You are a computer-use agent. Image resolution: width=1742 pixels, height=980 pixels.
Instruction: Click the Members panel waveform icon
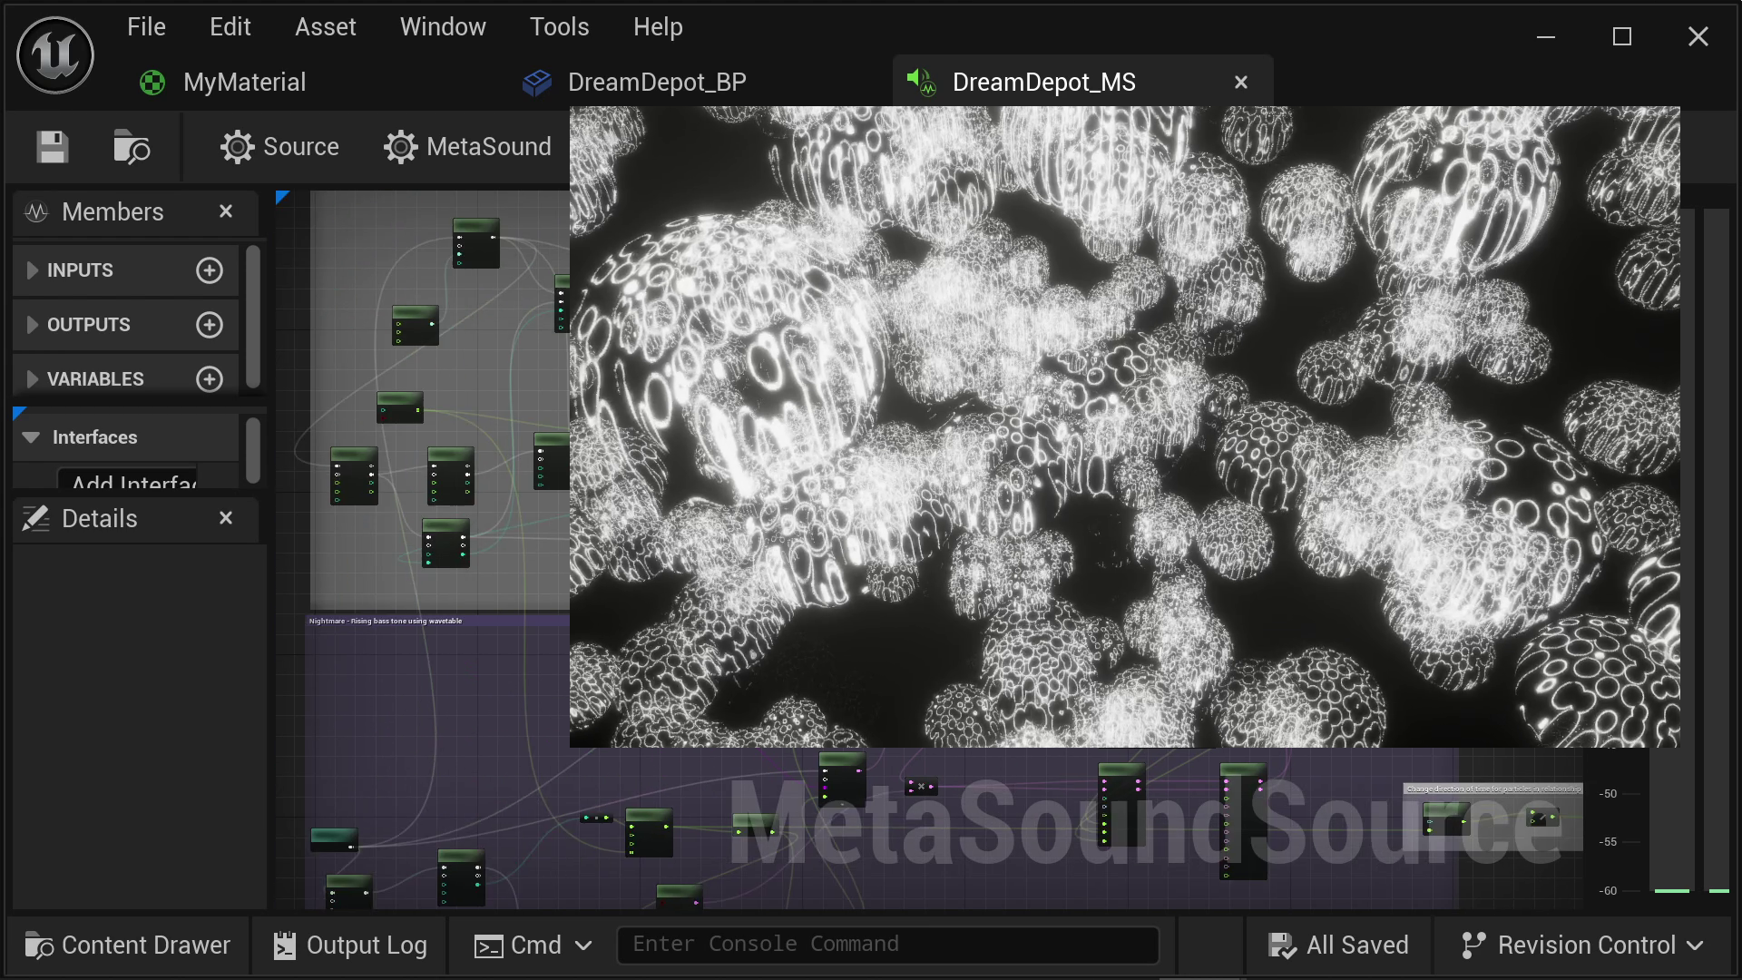(x=36, y=212)
